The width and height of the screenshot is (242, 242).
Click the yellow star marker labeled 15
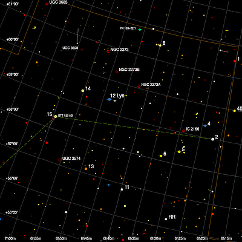(x=56, y=116)
